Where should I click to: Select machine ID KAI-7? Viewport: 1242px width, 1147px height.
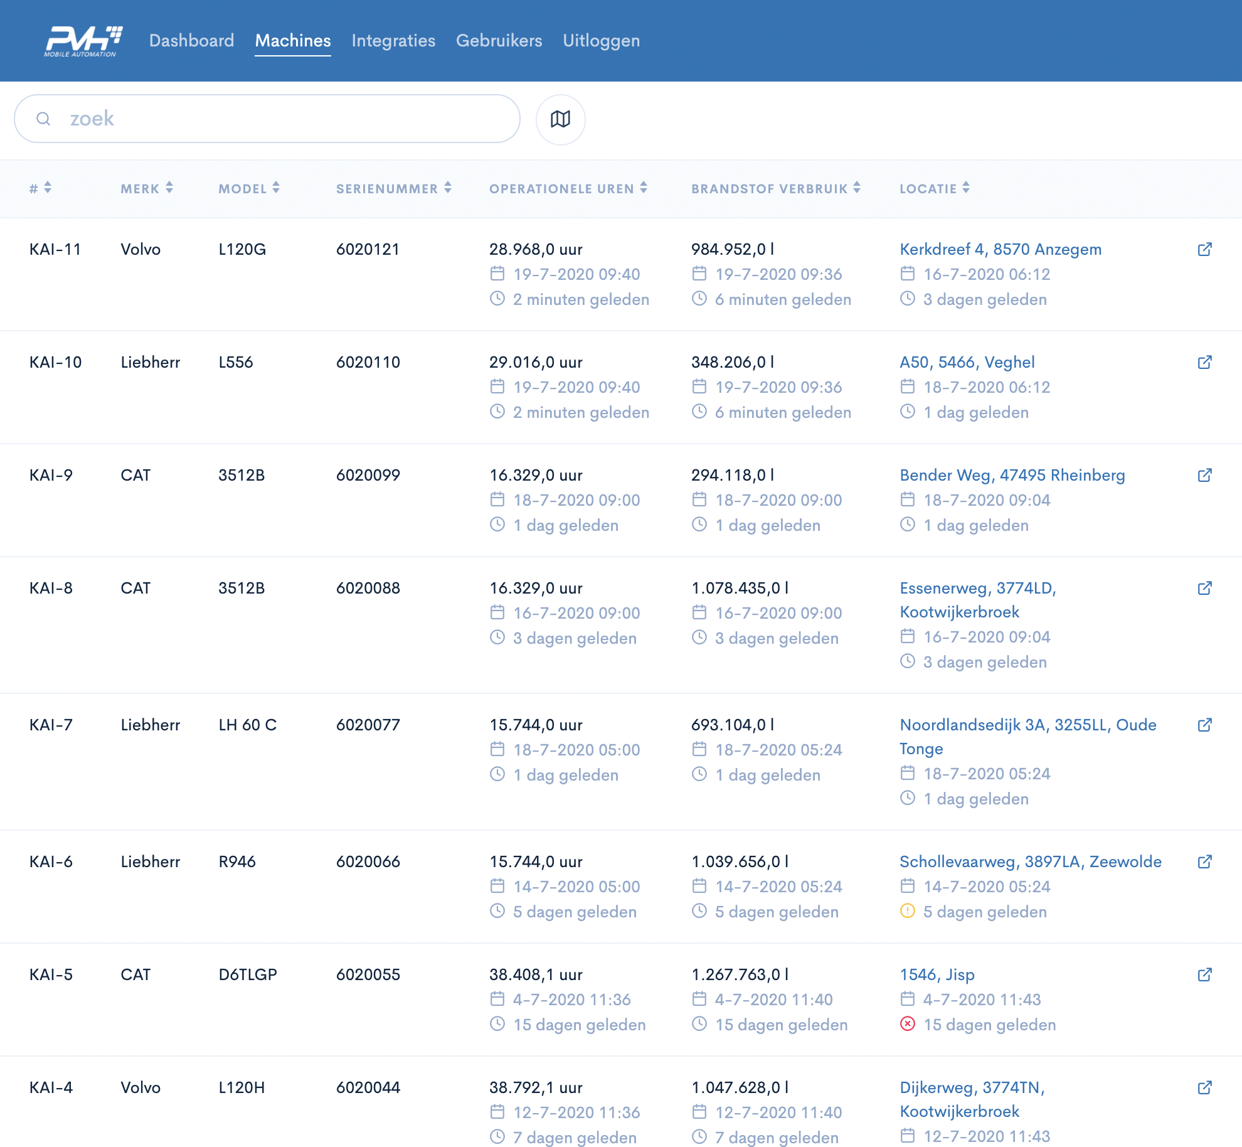tap(51, 725)
